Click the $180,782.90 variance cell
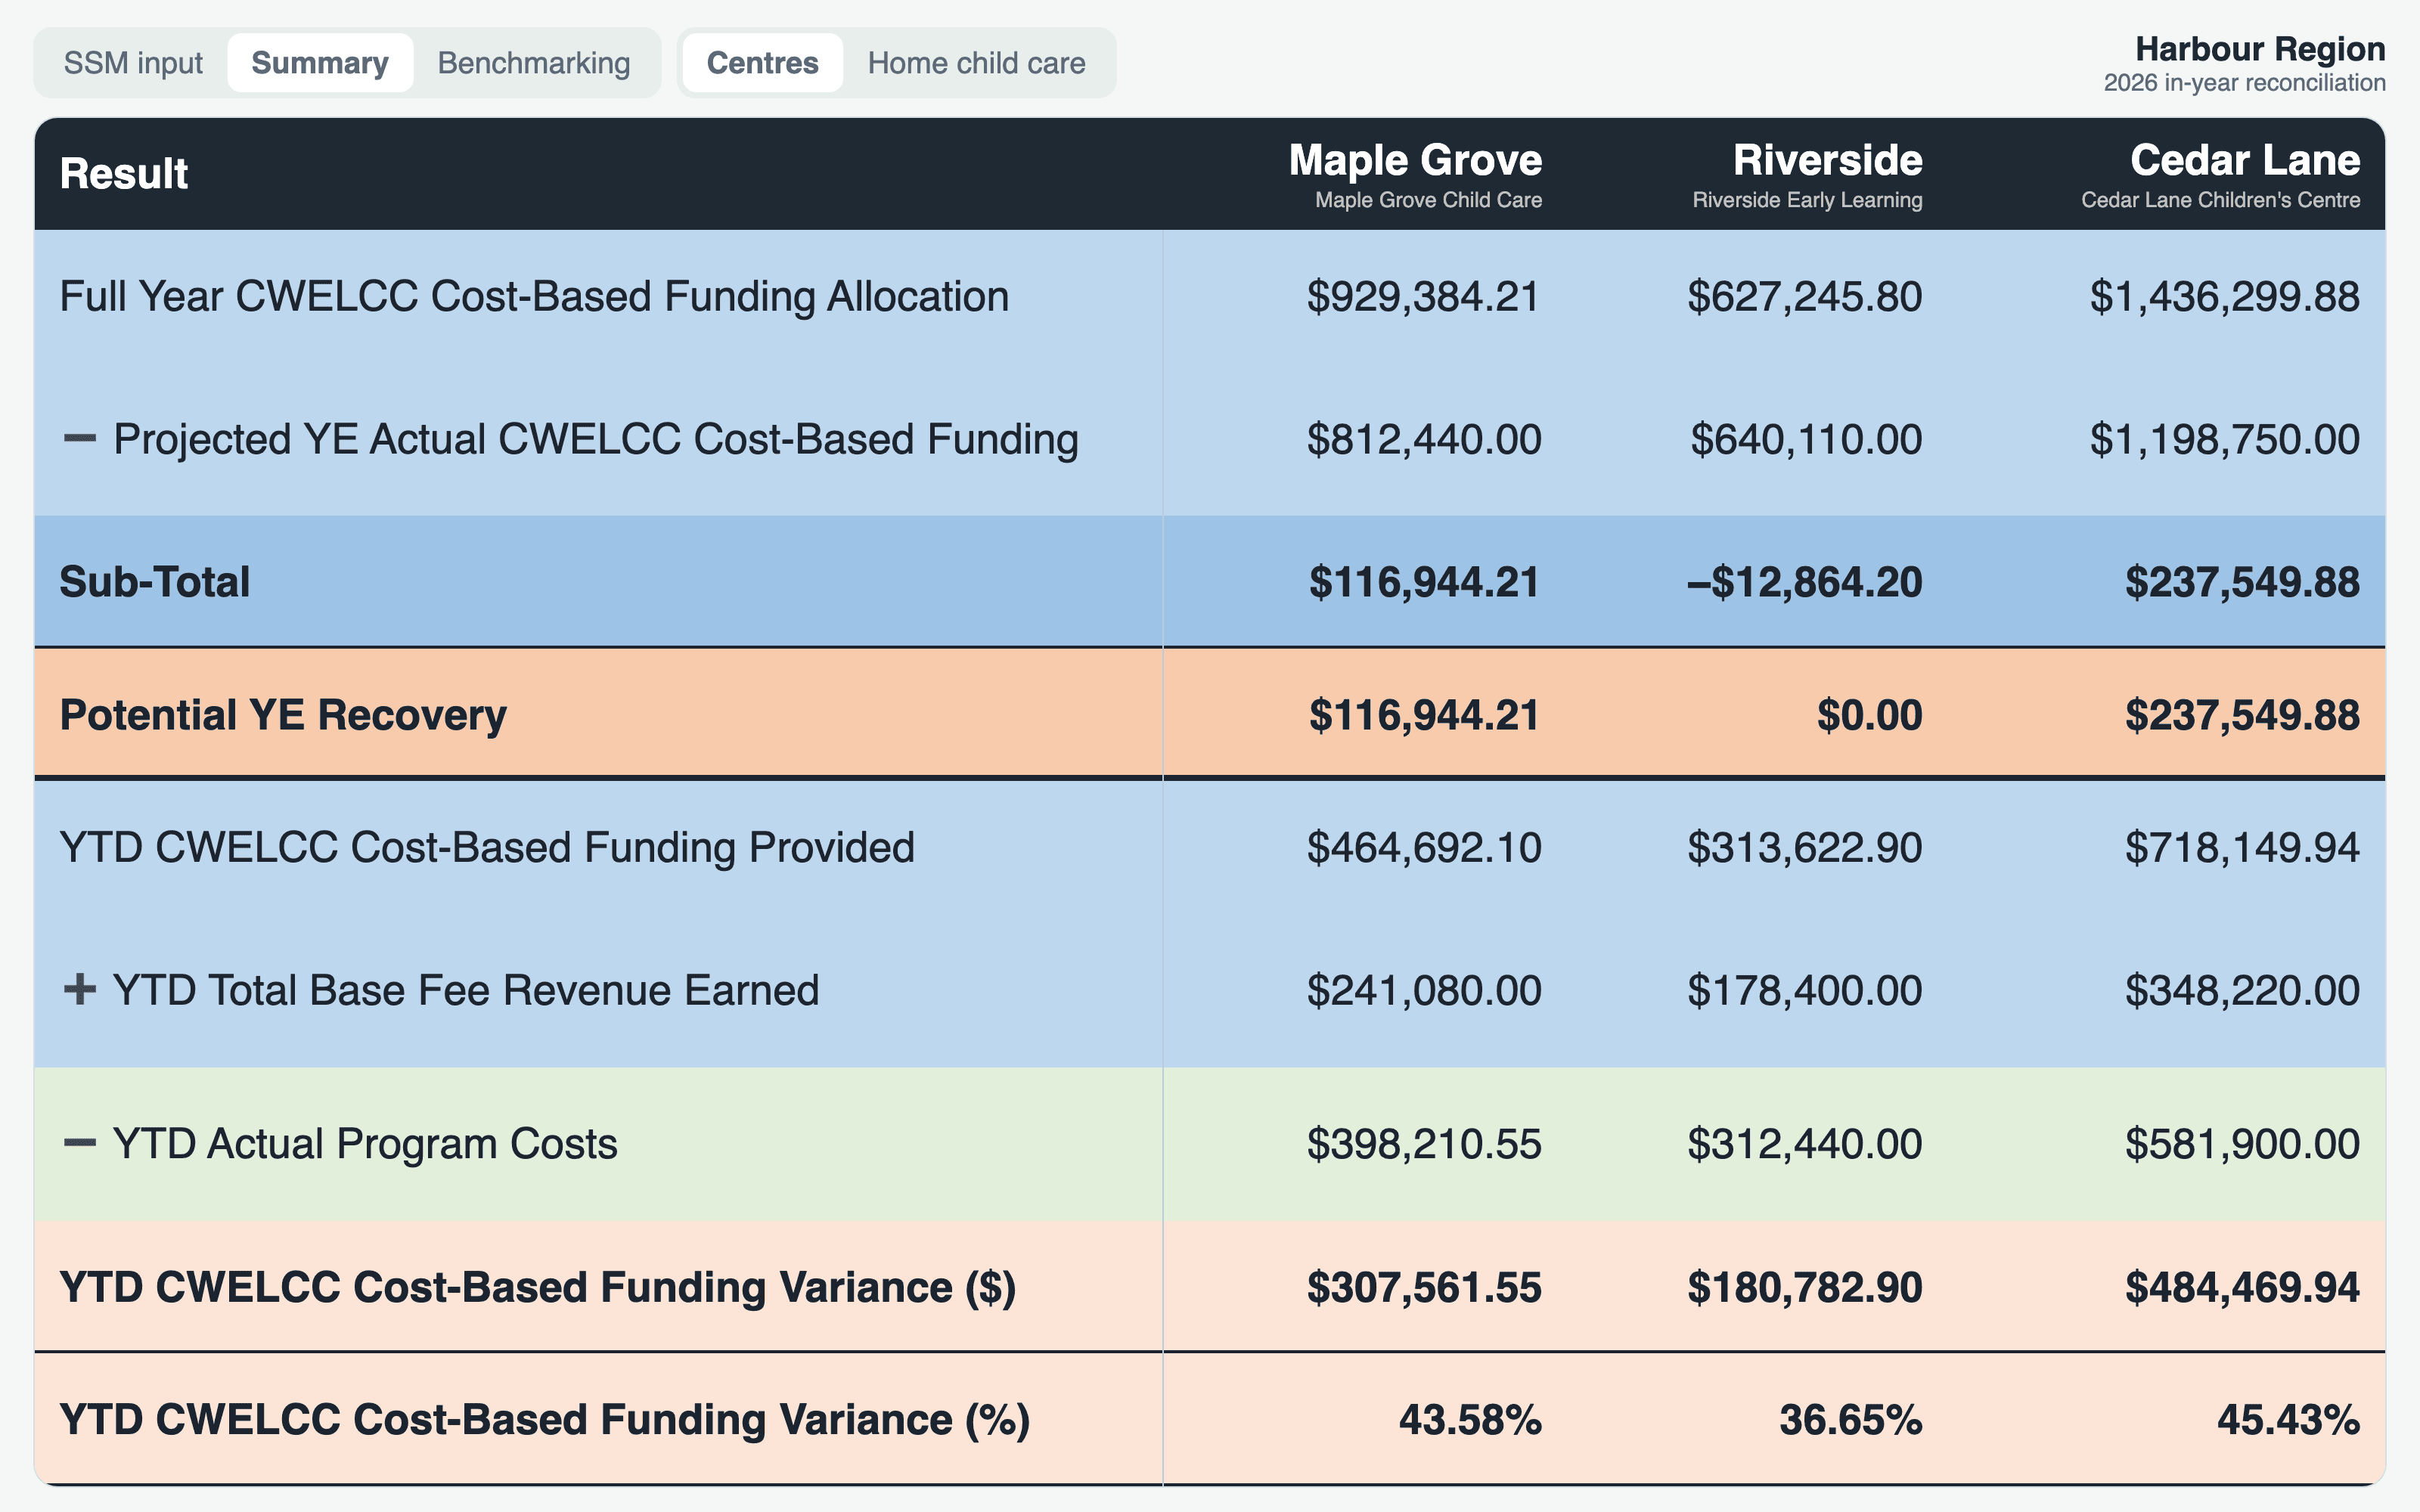2420x1512 pixels. [1804, 1287]
